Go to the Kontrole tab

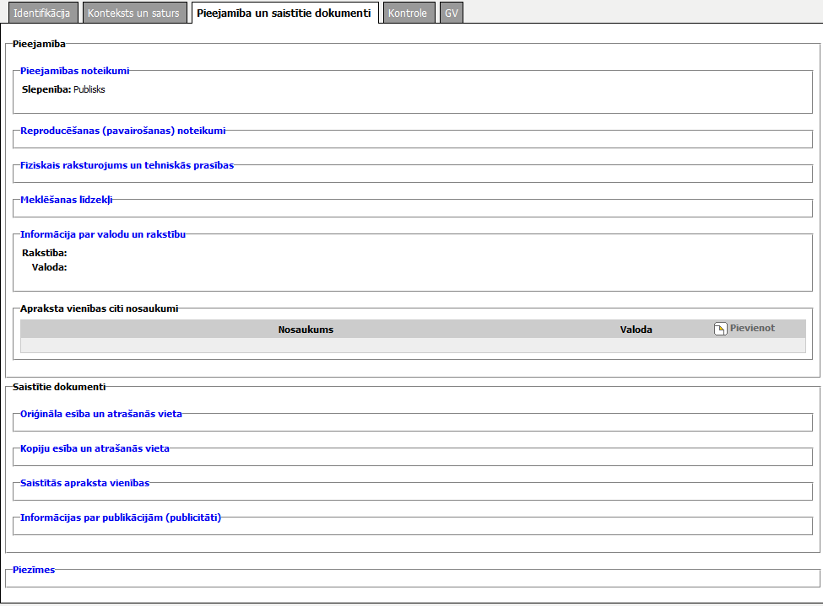pyautogui.click(x=409, y=13)
